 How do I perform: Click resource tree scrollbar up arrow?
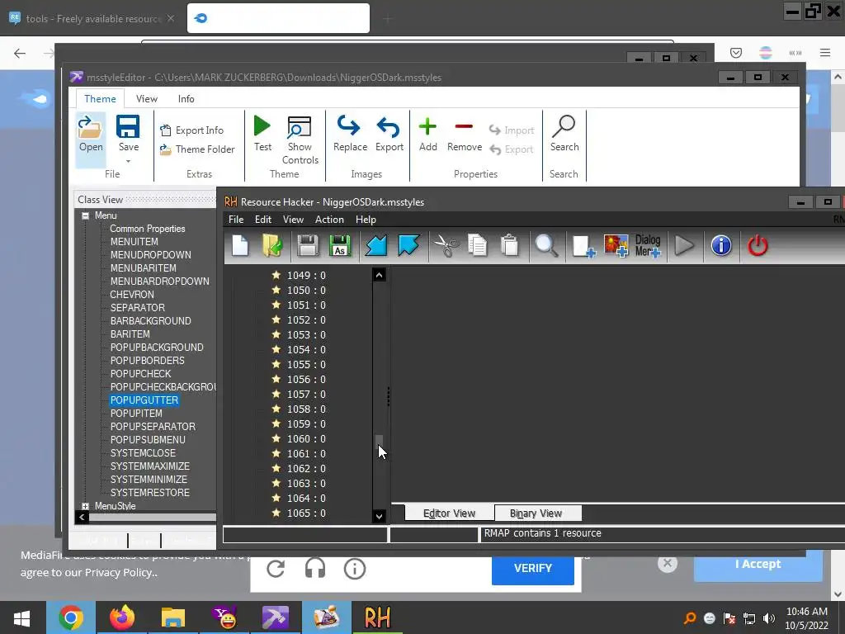[379, 275]
